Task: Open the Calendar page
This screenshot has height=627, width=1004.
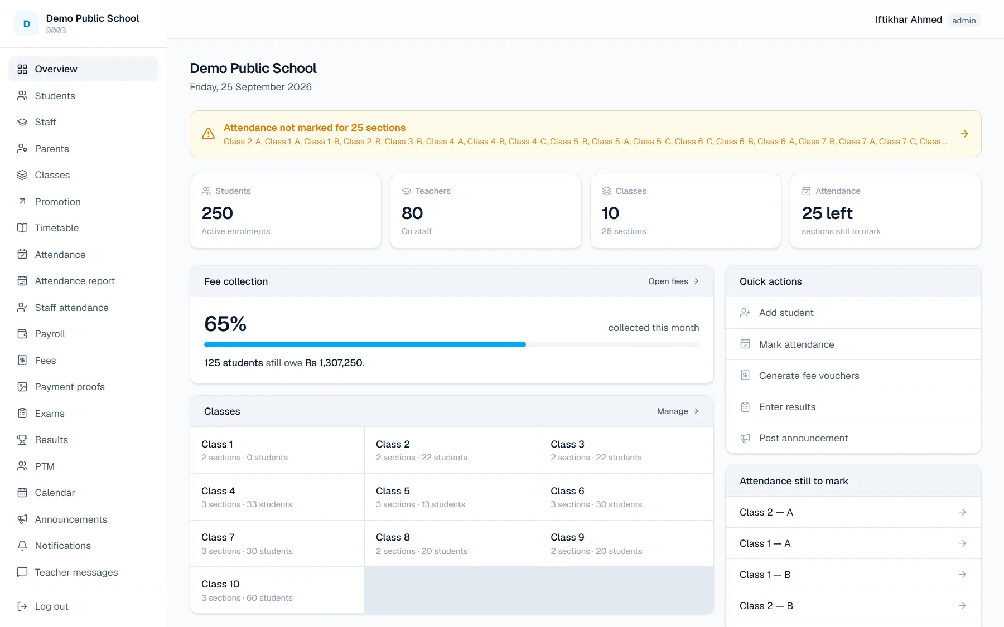Action: coord(83,493)
